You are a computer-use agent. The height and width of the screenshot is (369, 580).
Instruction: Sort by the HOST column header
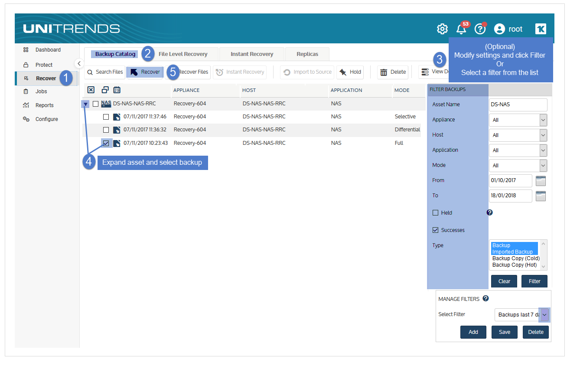(x=249, y=90)
